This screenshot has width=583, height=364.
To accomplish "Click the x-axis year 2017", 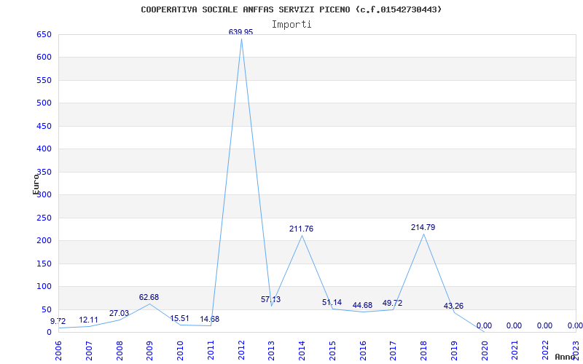I will pyautogui.click(x=394, y=350).
